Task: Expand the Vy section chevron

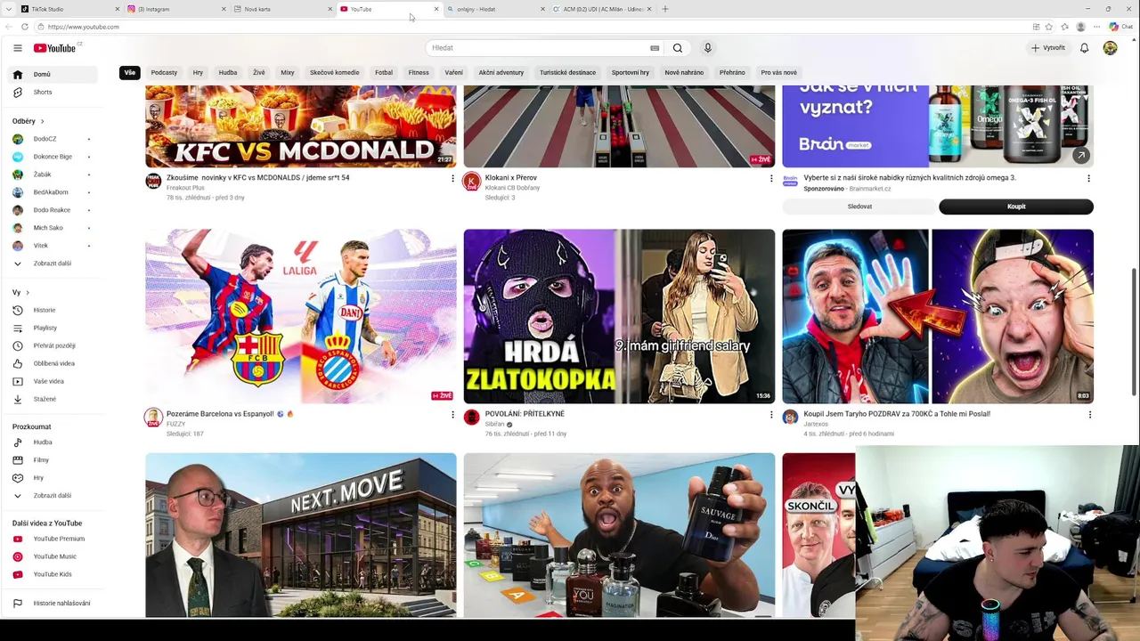Action: click(x=28, y=293)
